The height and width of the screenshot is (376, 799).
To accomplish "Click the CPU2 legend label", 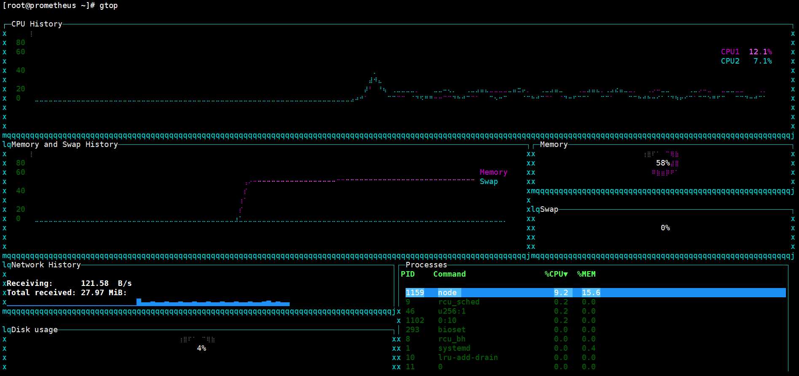I will 730,61.
